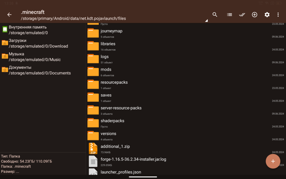Open the Загрузки download folder icon
The height and width of the screenshot is (179, 286).
5,43
